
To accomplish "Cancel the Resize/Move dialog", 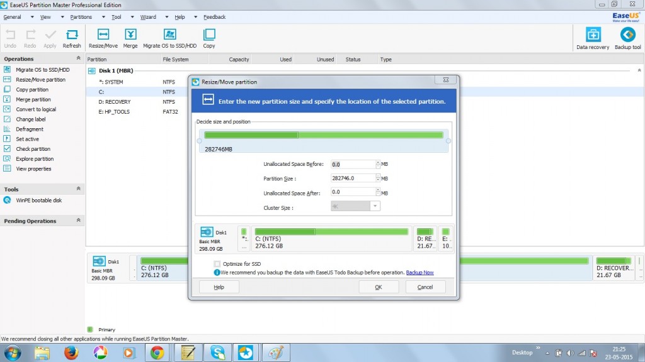I will (x=425, y=287).
